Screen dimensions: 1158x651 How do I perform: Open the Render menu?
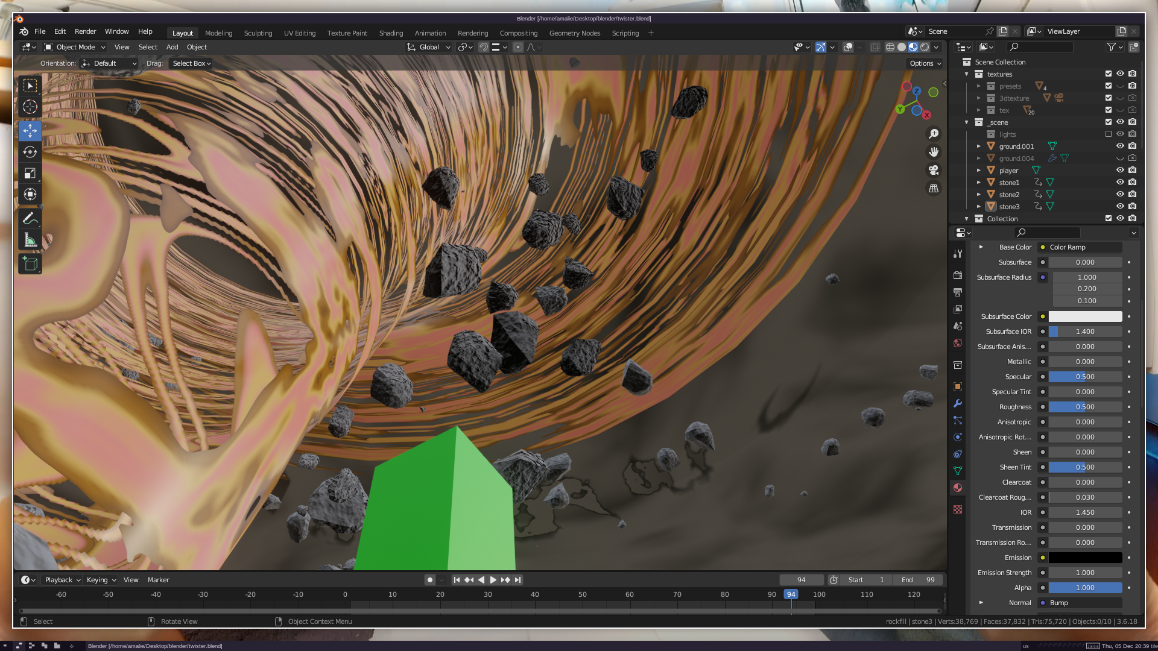click(x=85, y=31)
